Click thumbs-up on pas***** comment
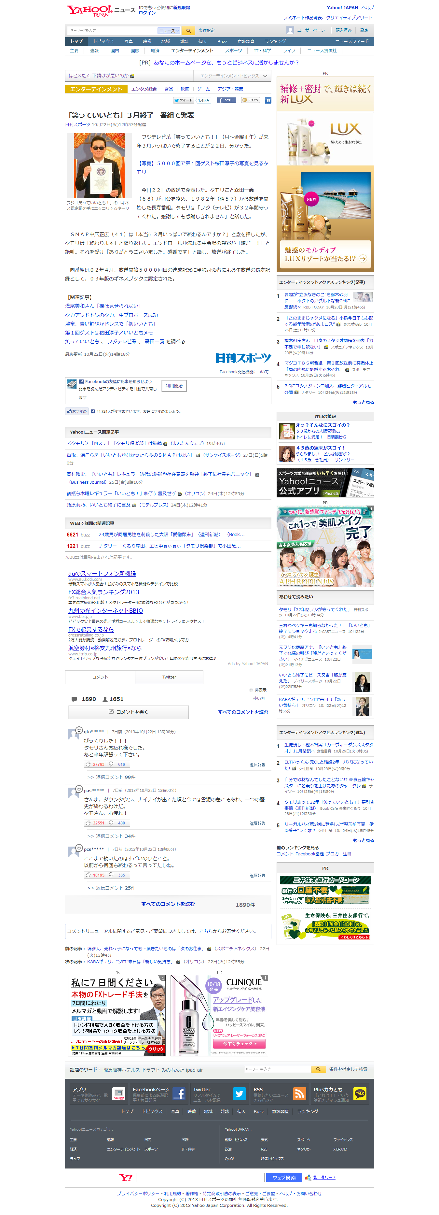This screenshot has width=439, height=1215. 95,823
